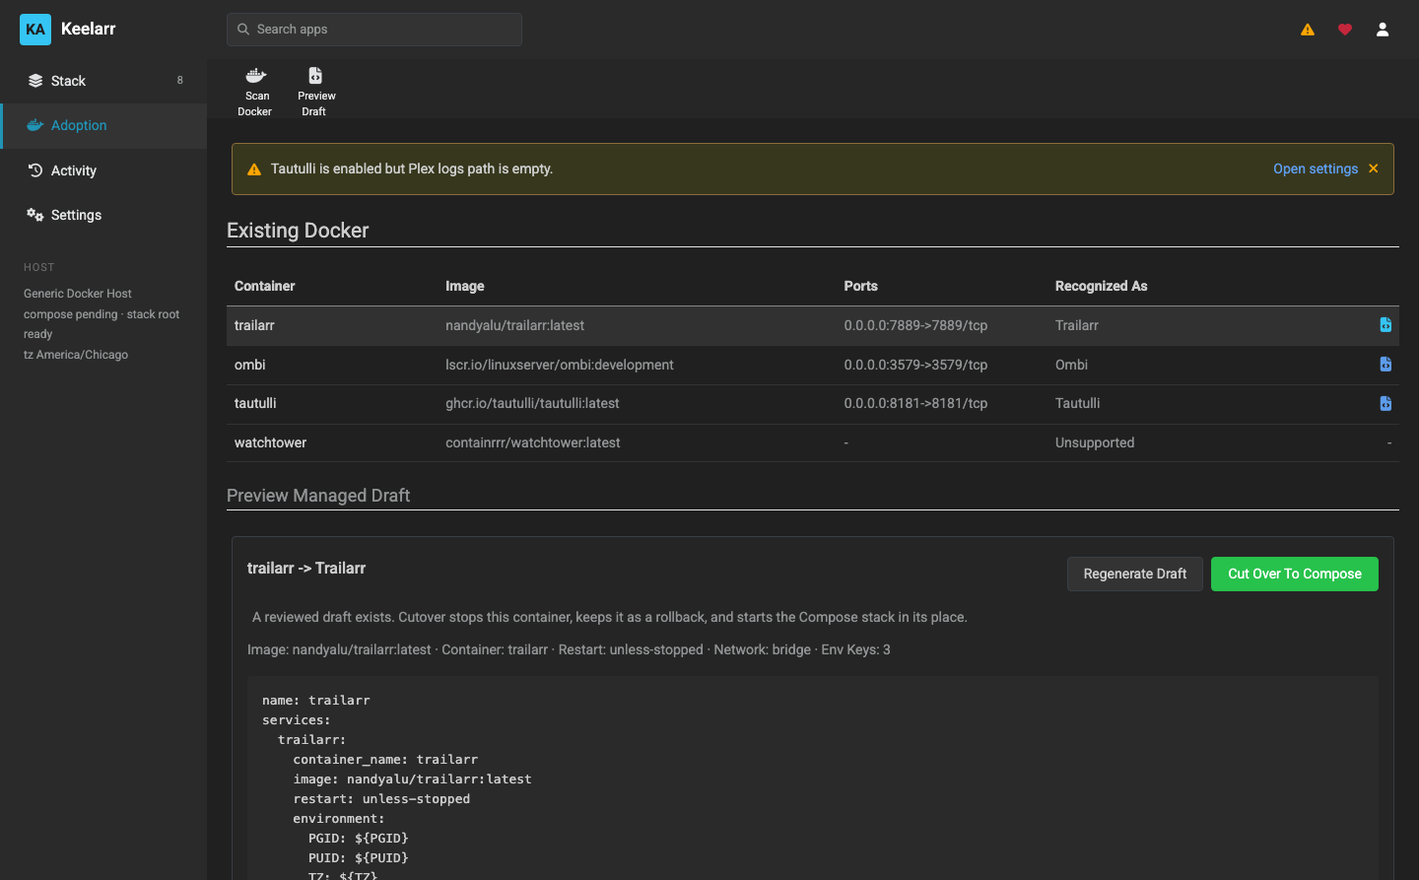Click Preview Draft toolbar button
The image size is (1419, 880).
click(x=315, y=92)
